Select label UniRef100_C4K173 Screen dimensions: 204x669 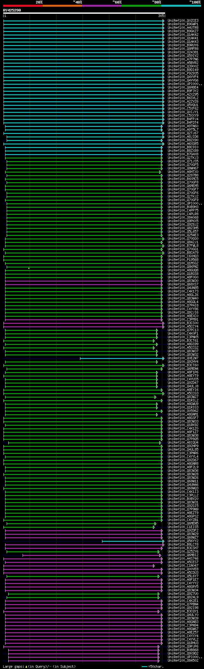pos(183,292)
